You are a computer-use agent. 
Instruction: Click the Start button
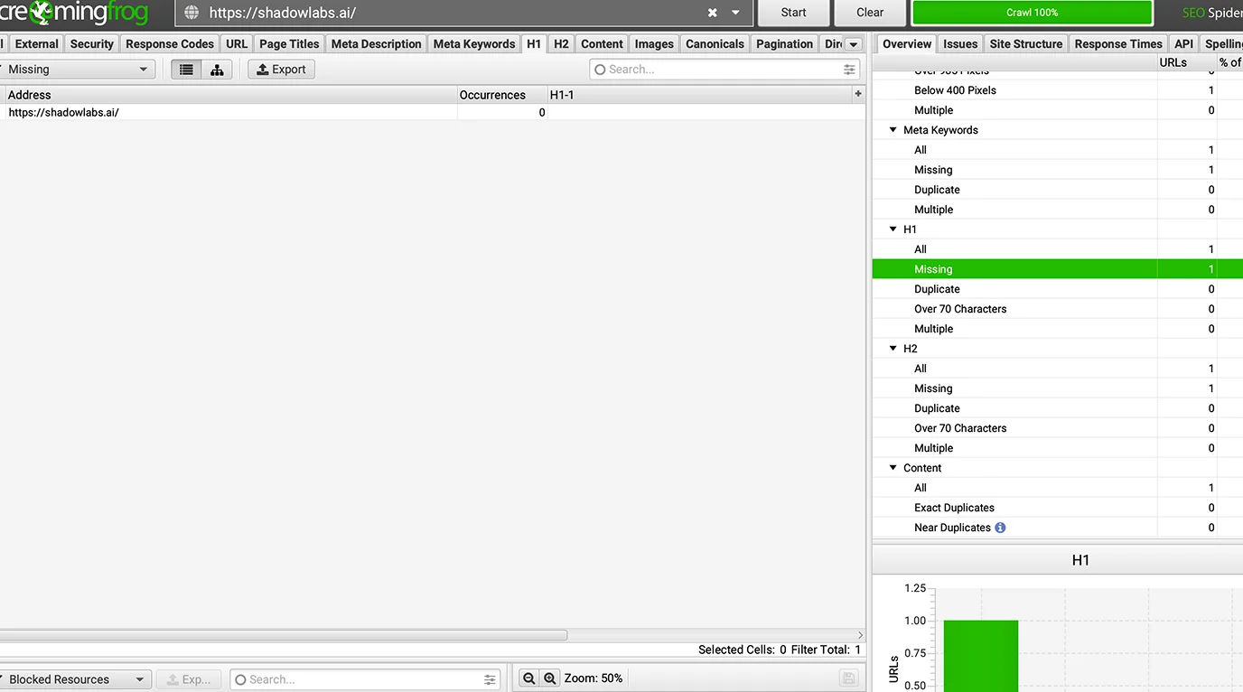(793, 13)
